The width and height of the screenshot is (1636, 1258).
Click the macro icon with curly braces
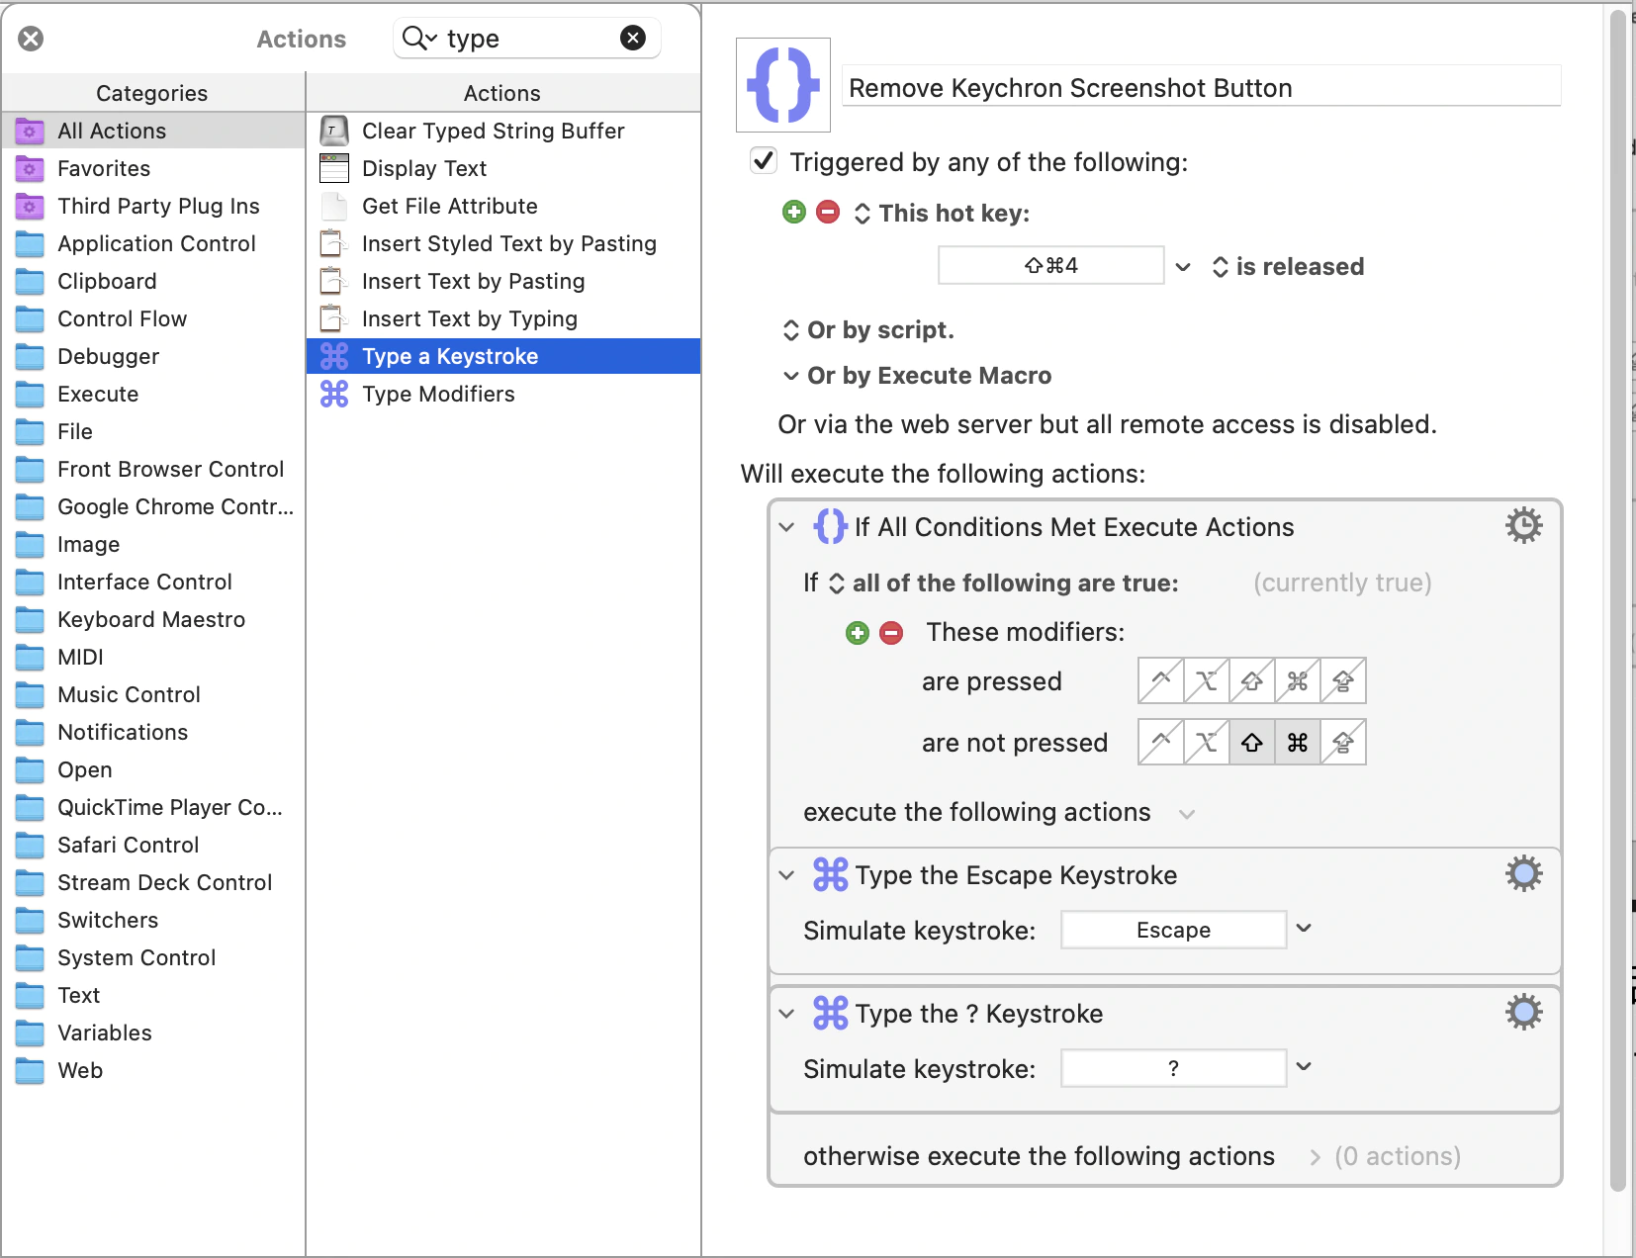782,85
